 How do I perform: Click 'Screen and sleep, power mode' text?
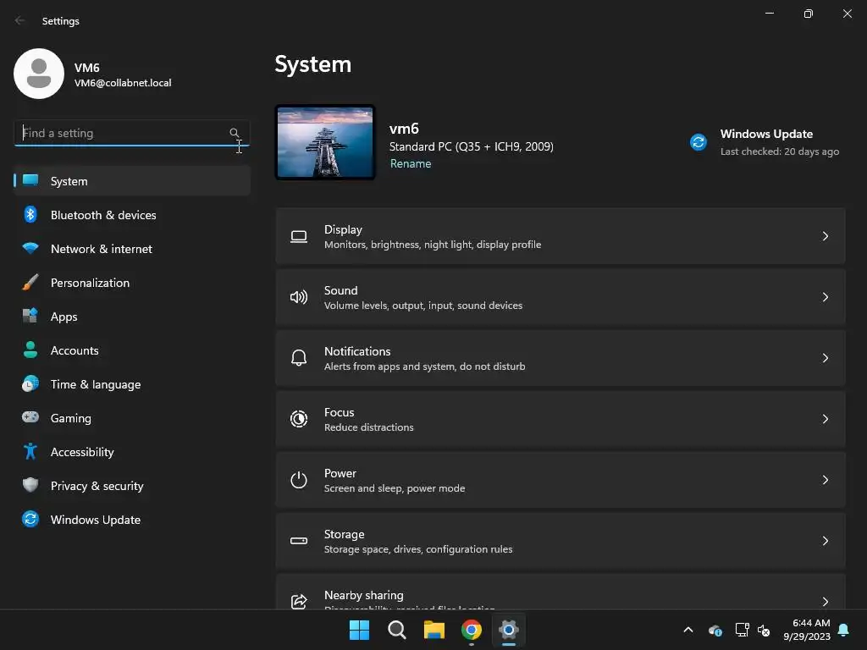[x=395, y=488]
